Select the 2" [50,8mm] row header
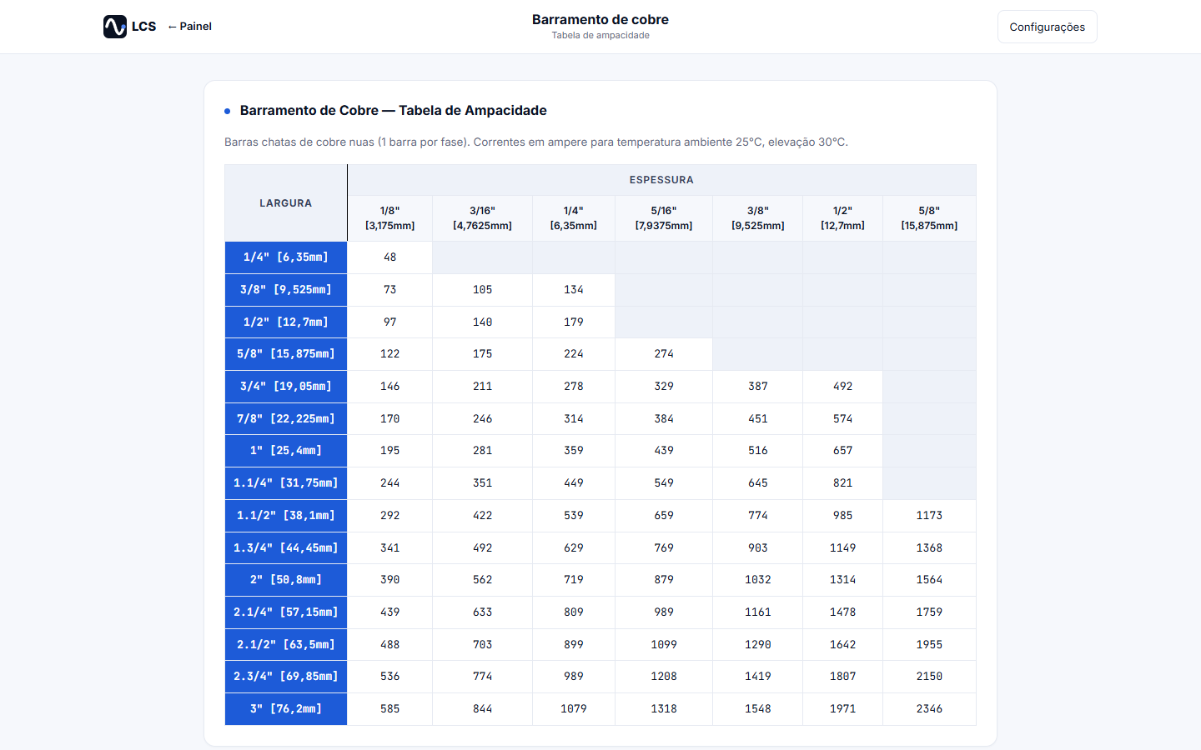This screenshot has height=750, width=1201. (286, 580)
